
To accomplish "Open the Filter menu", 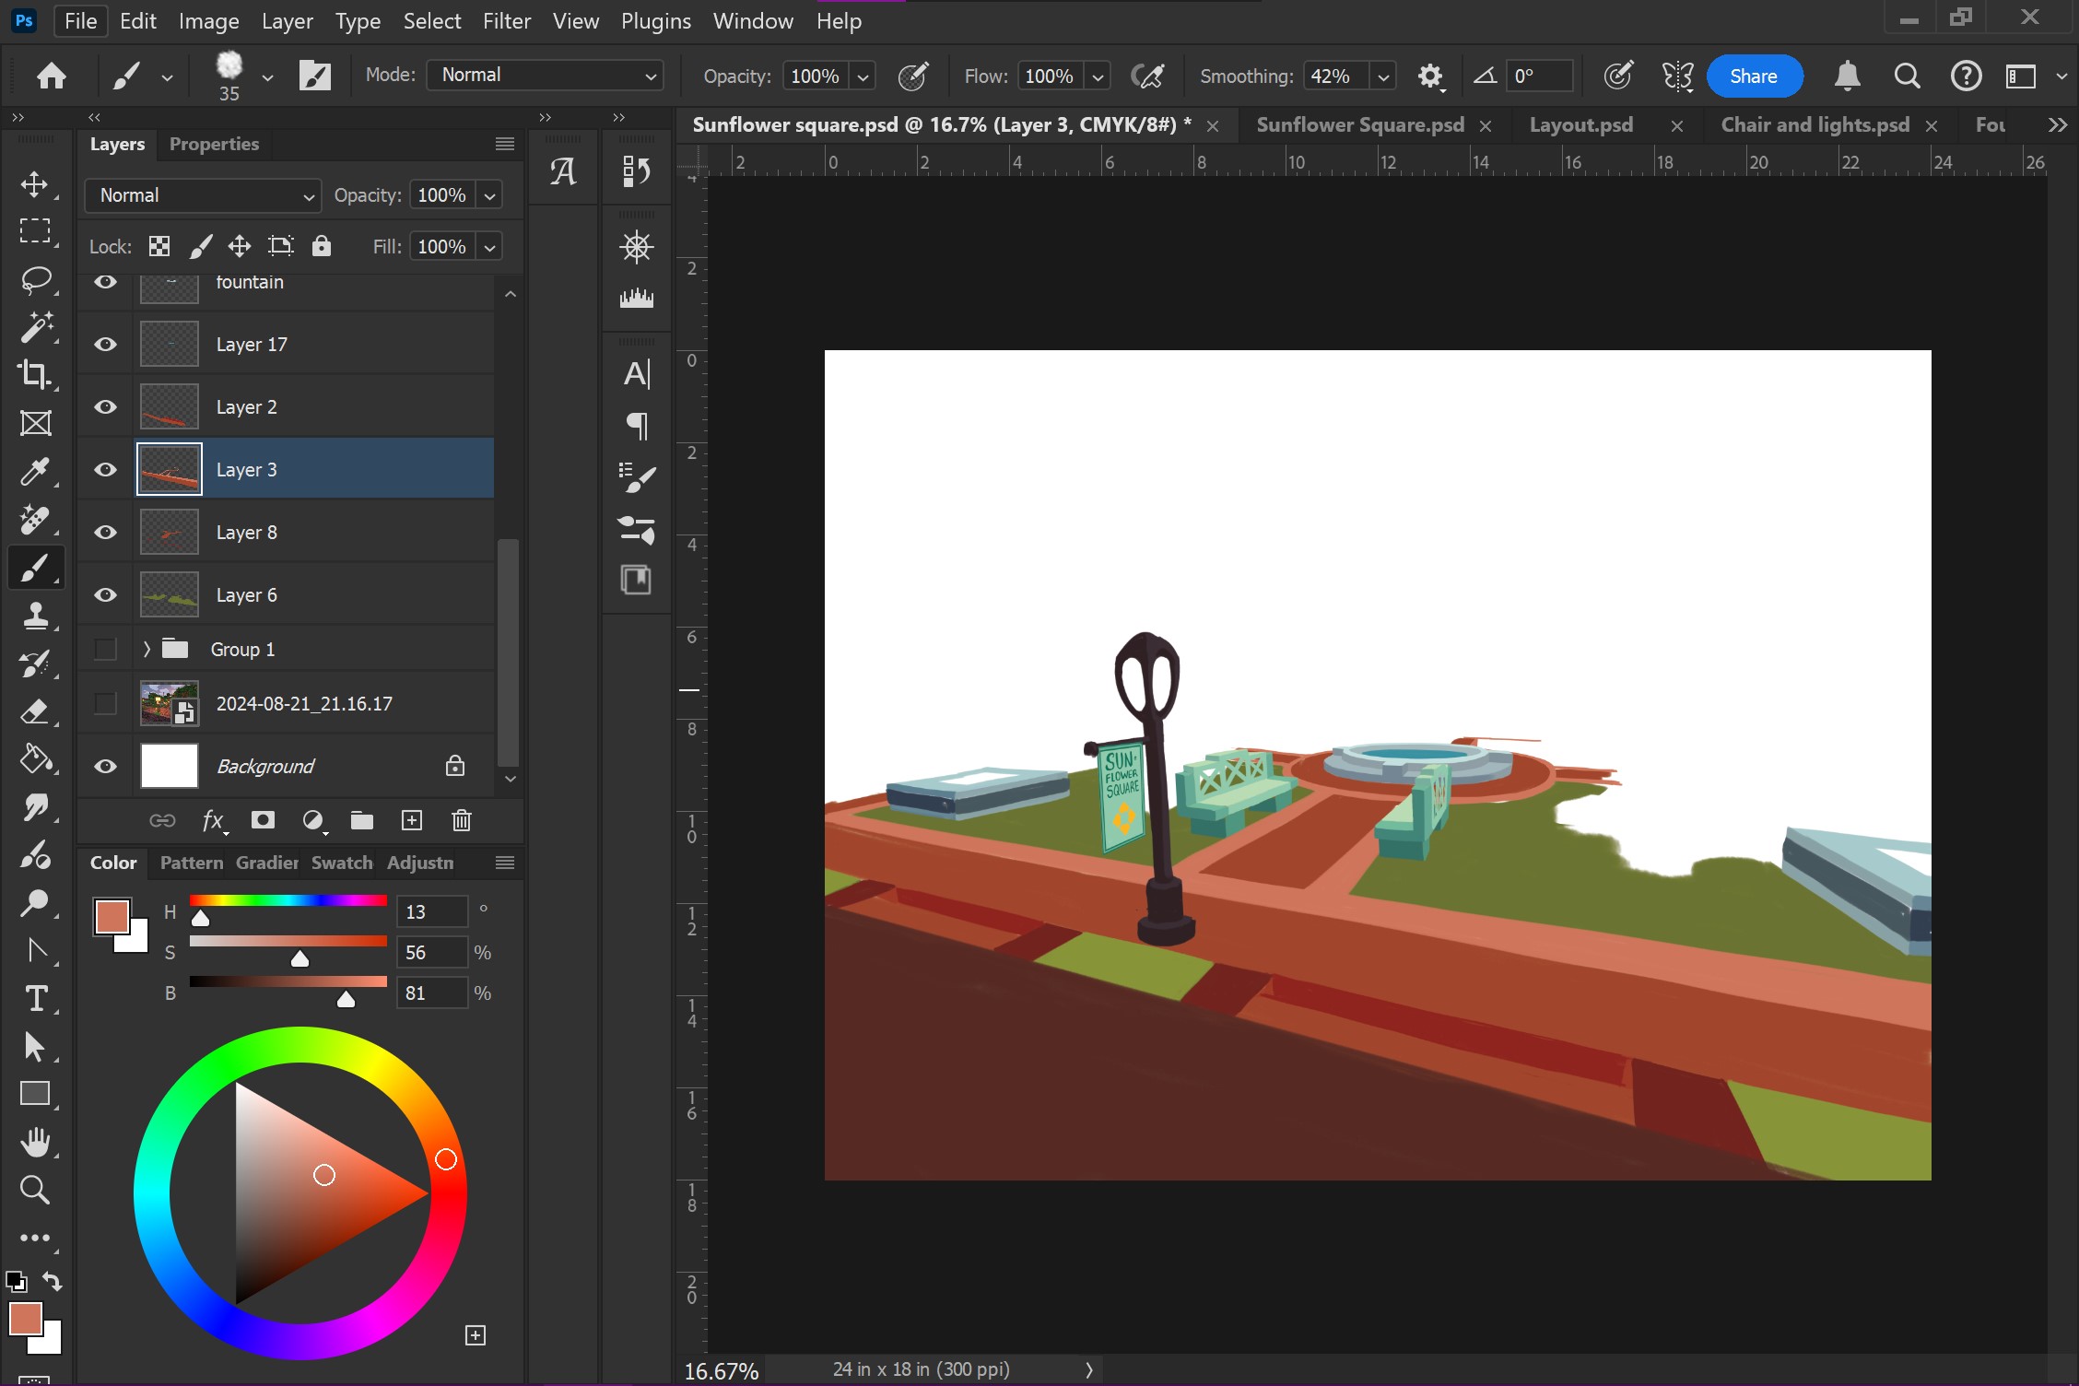I will [x=506, y=21].
